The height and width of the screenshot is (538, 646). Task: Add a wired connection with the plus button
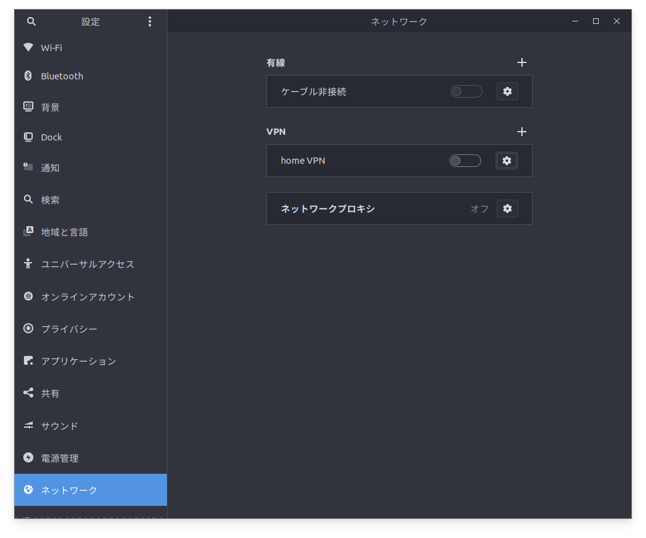pos(522,62)
